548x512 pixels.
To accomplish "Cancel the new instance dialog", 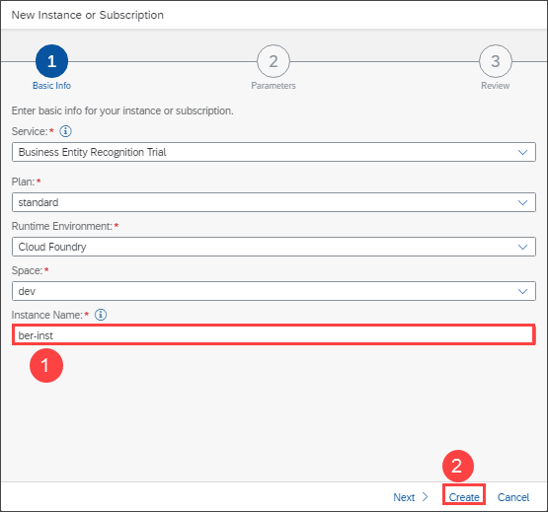I will coord(513,497).
